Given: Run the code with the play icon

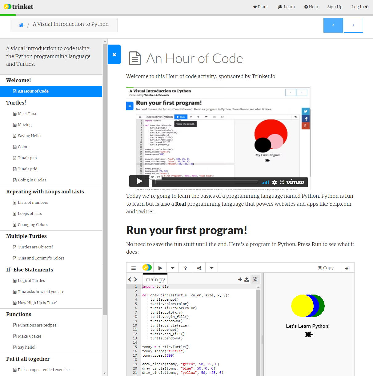Looking at the screenshot, I should pos(160,268).
